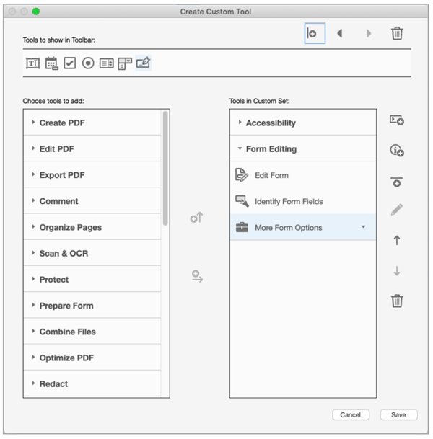Select the Radio Button tool icon in toolbar
Viewport: 433px width, 439px height.
coord(88,63)
